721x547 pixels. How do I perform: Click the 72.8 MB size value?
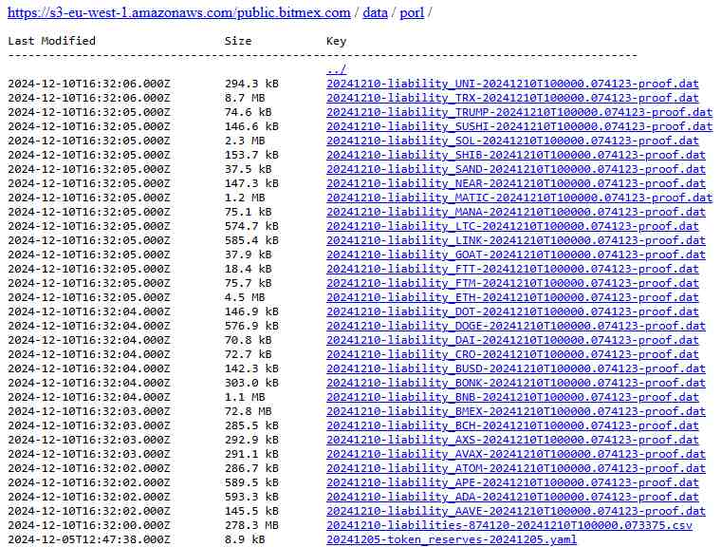pos(249,411)
